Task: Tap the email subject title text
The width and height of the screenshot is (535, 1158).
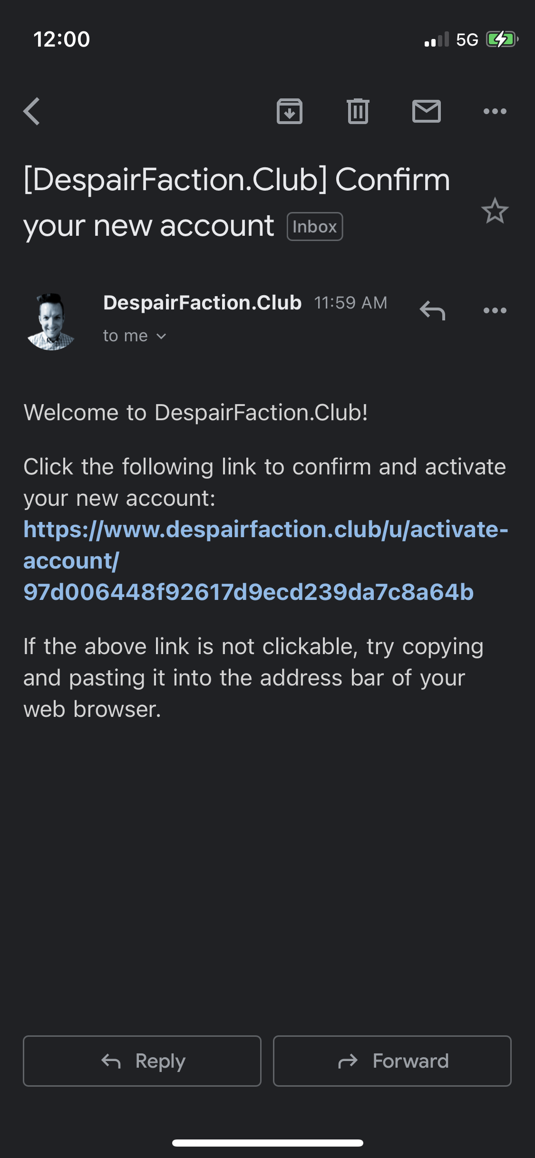Action: (x=237, y=203)
